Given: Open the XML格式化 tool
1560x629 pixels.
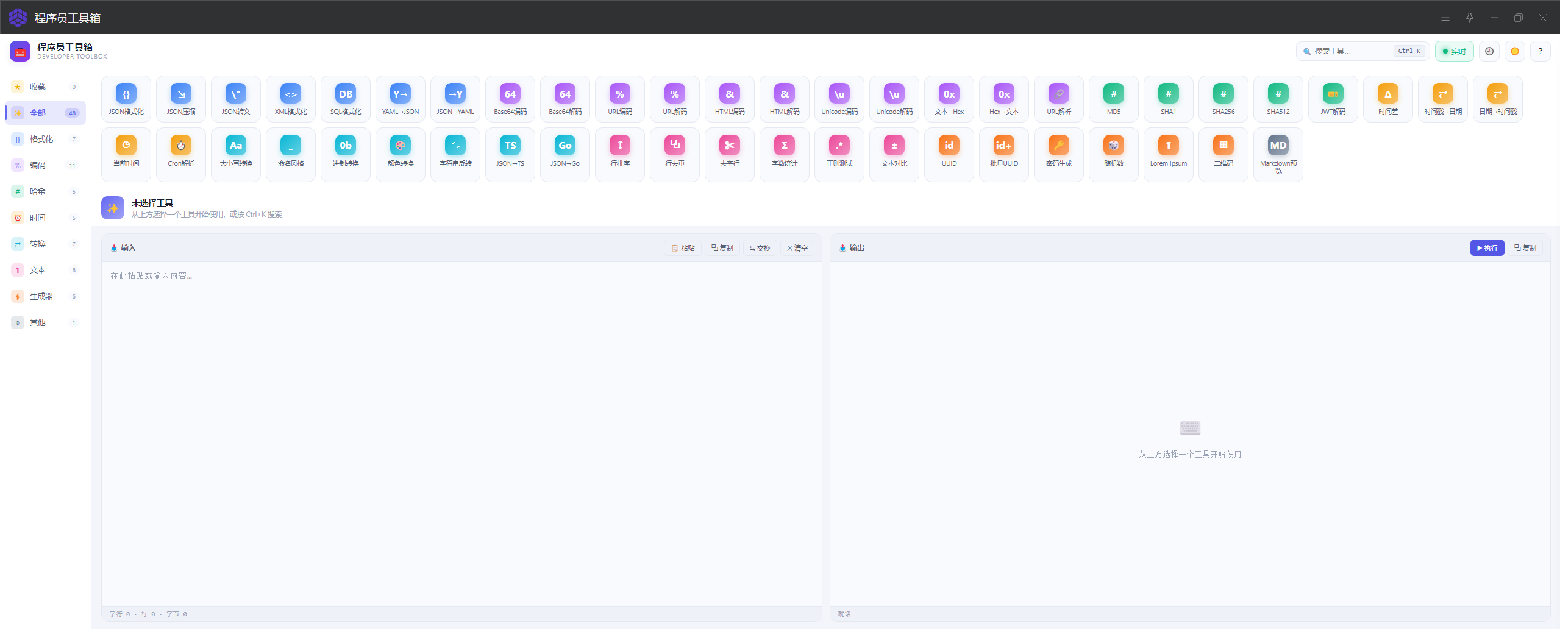Looking at the screenshot, I should [x=291, y=99].
